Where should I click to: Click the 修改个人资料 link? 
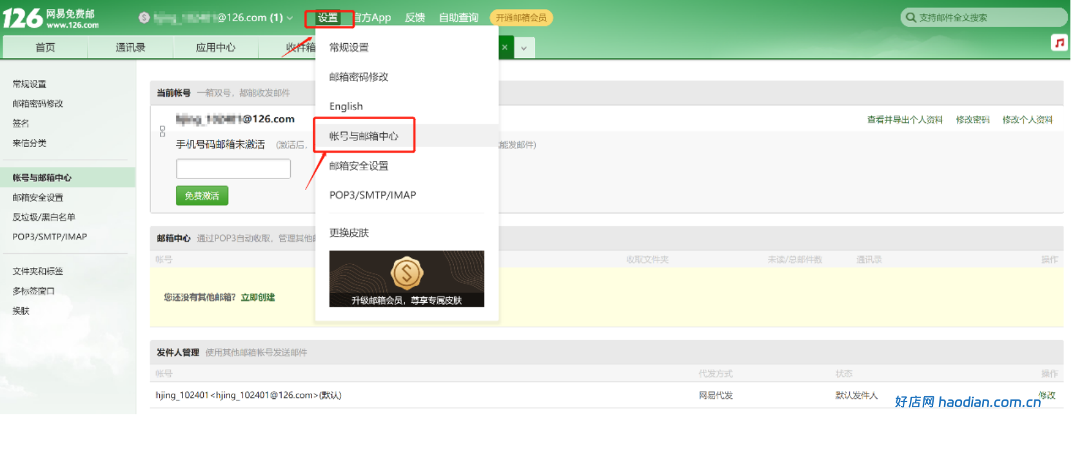[x=1027, y=120]
